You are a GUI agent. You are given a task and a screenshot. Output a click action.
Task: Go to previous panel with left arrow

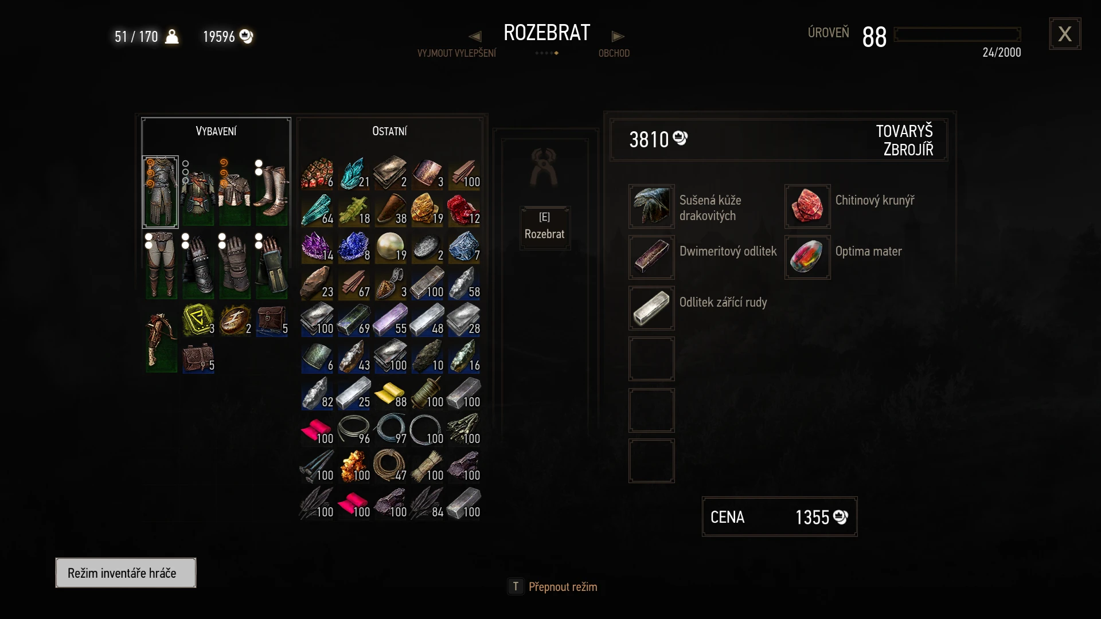[475, 37]
